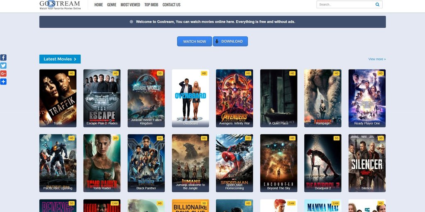
Task: Expand the Latest Movies section header
Action: pos(60,59)
